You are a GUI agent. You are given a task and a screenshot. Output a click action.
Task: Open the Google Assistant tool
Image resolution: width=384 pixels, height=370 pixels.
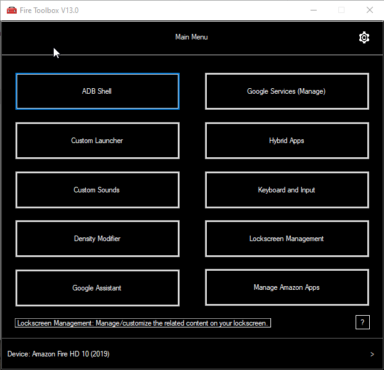click(98, 288)
